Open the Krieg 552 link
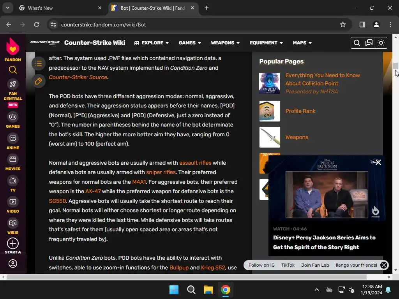The image size is (399, 299). [213, 267]
